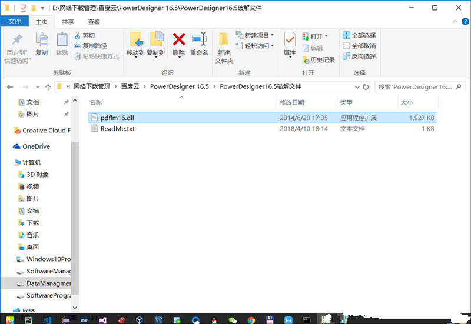Open SoftwareProgra drive in sidebar

coord(44,295)
